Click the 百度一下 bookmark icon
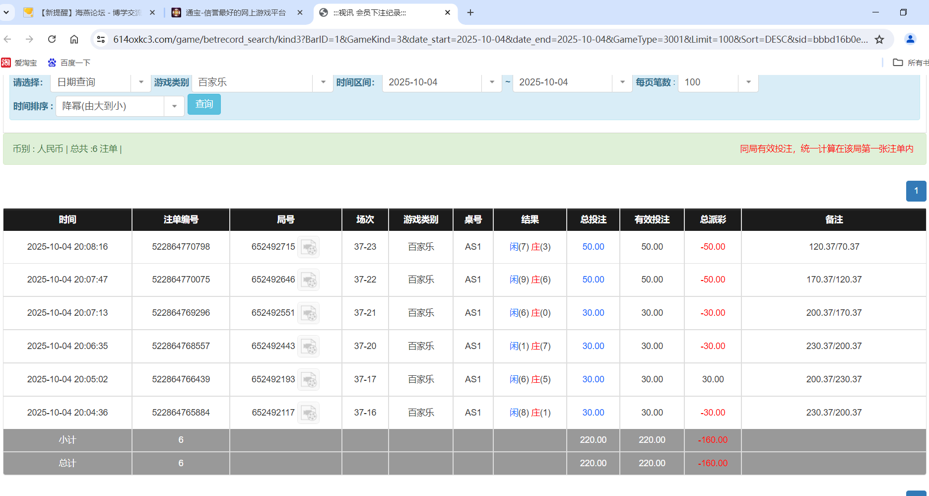Screen dimensions: 929x496 coord(52,63)
